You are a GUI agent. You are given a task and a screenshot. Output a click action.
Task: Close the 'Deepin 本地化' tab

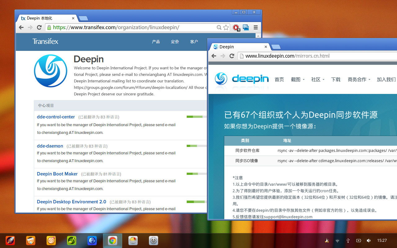click(x=73, y=18)
